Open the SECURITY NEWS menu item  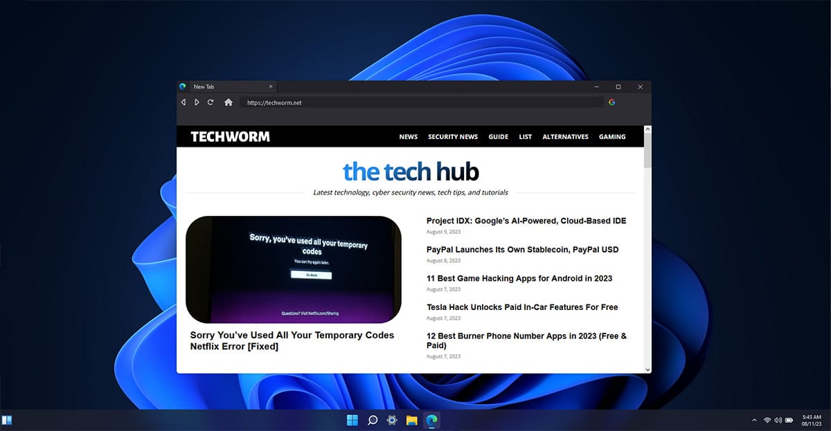tap(453, 136)
